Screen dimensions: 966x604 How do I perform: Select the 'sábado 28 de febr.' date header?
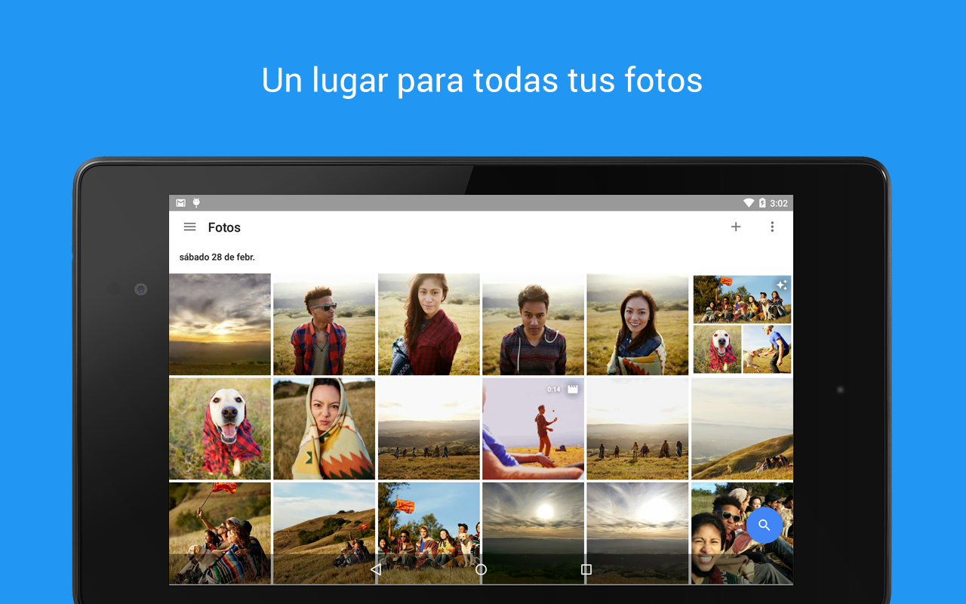tap(217, 257)
